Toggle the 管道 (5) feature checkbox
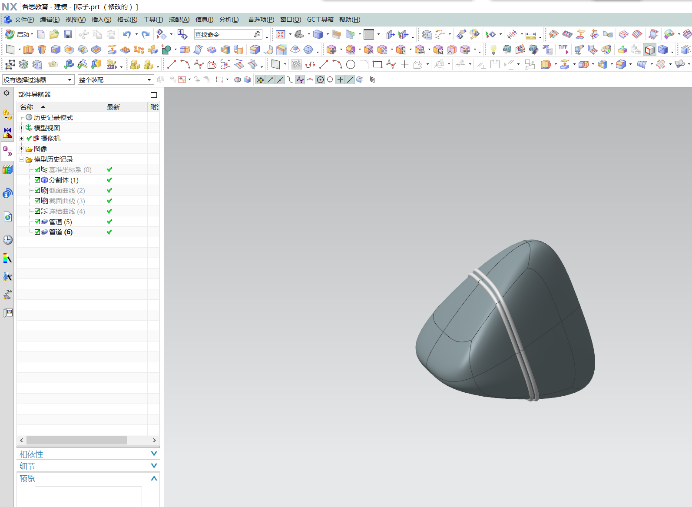Viewport: 692px width, 507px height. (x=37, y=222)
